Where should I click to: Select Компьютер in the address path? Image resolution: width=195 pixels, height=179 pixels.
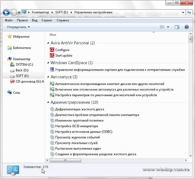click(40, 12)
